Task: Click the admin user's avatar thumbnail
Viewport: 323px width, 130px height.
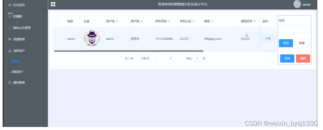Action: pyautogui.click(x=92, y=38)
